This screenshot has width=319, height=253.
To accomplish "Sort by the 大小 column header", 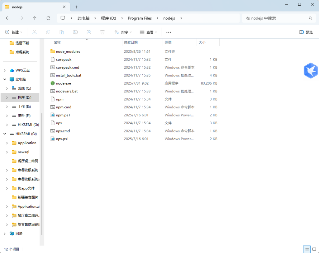I will pos(202,42).
